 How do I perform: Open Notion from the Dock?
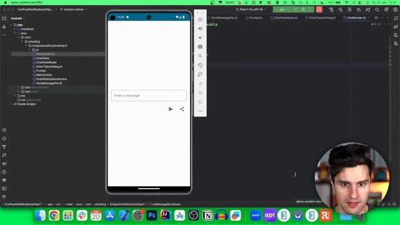[x=207, y=216]
